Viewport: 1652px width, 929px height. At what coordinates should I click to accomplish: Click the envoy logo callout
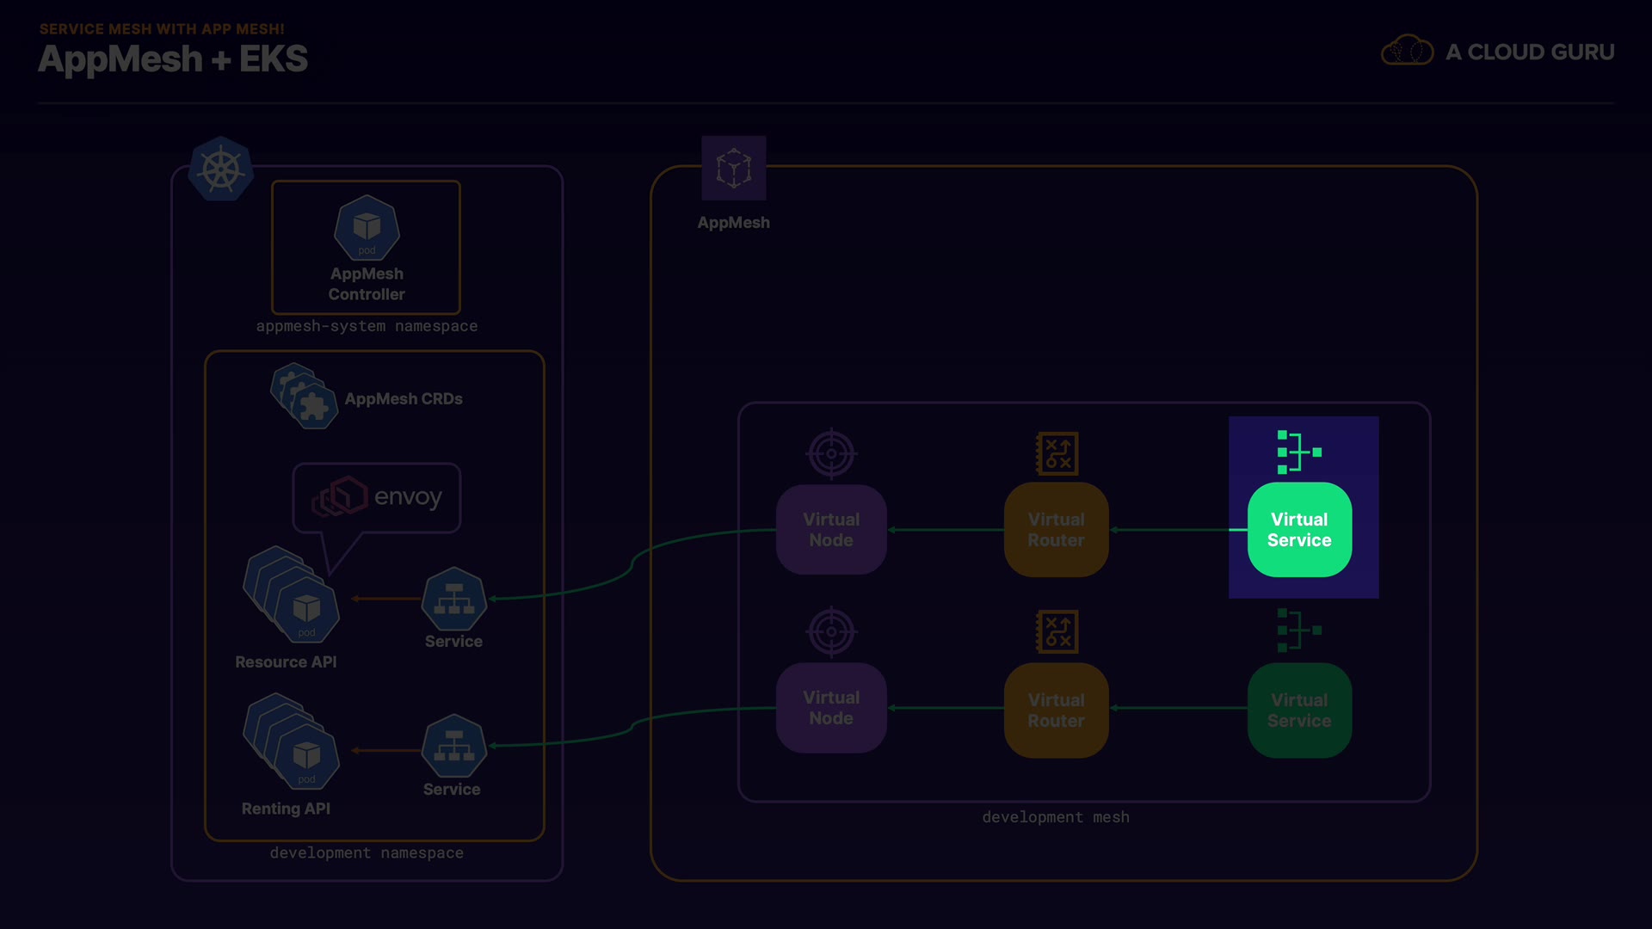[377, 497]
